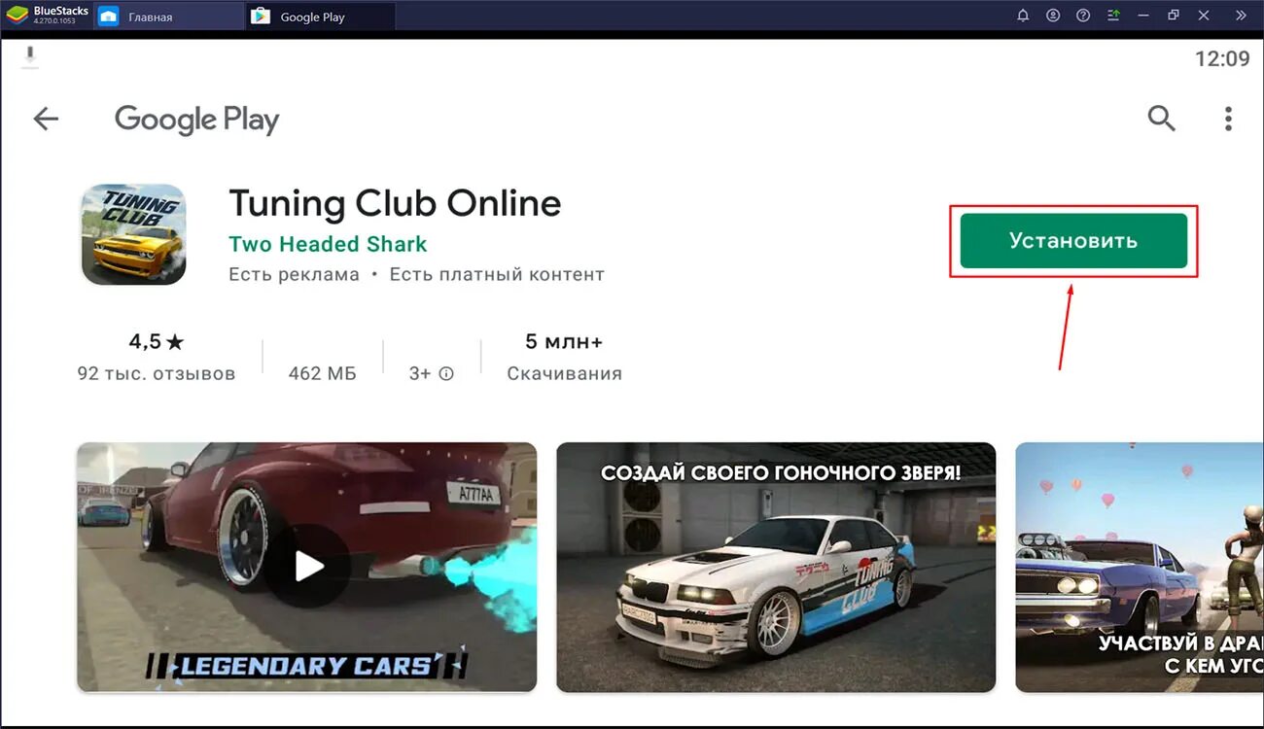Open the white BMW screenshot thumbnail
The height and width of the screenshot is (729, 1264).
(x=776, y=567)
